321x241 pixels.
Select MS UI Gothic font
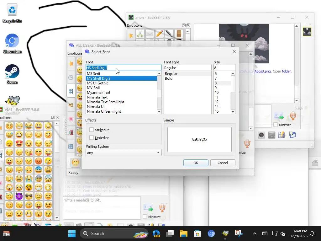[97, 83]
